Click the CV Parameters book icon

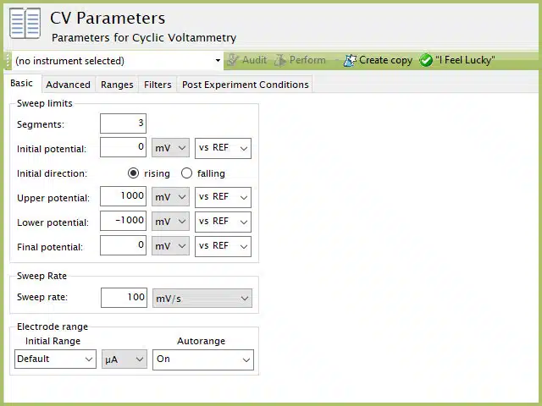(25, 23)
